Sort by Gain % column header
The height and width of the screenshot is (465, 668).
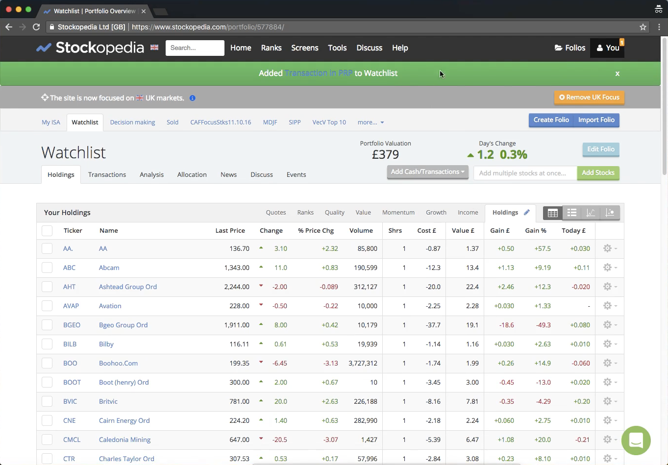click(x=536, y=230)
